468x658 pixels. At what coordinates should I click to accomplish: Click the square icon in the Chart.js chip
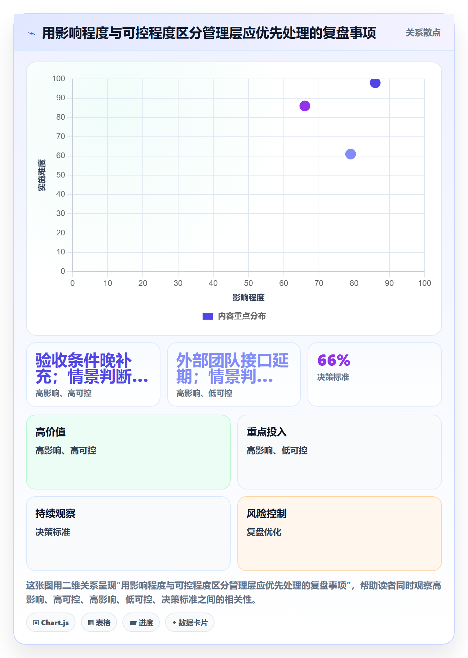pyautogui.click(x=36, y=623)
